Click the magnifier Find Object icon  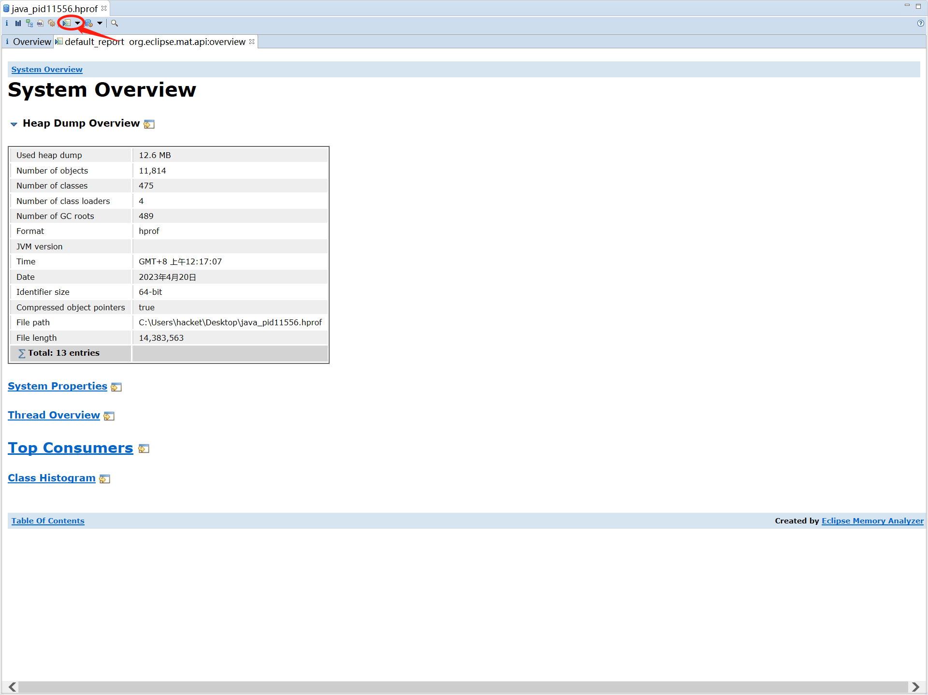click(115, 23)
